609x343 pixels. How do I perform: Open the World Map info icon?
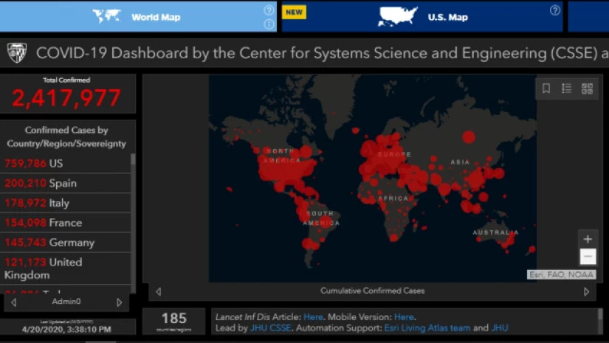point(269,24)
